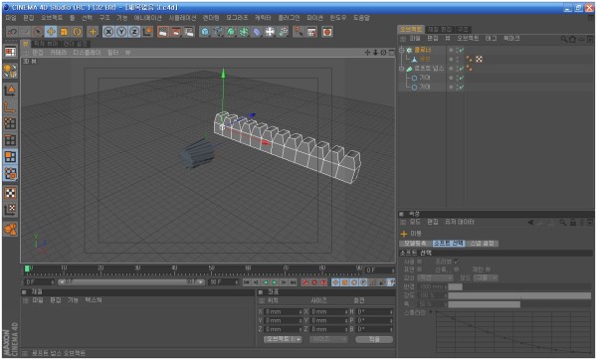Toggle the Preview checkbox in soft selection
Image resolution: width=597 pixels, height=360 pixels.
point(457,262)
